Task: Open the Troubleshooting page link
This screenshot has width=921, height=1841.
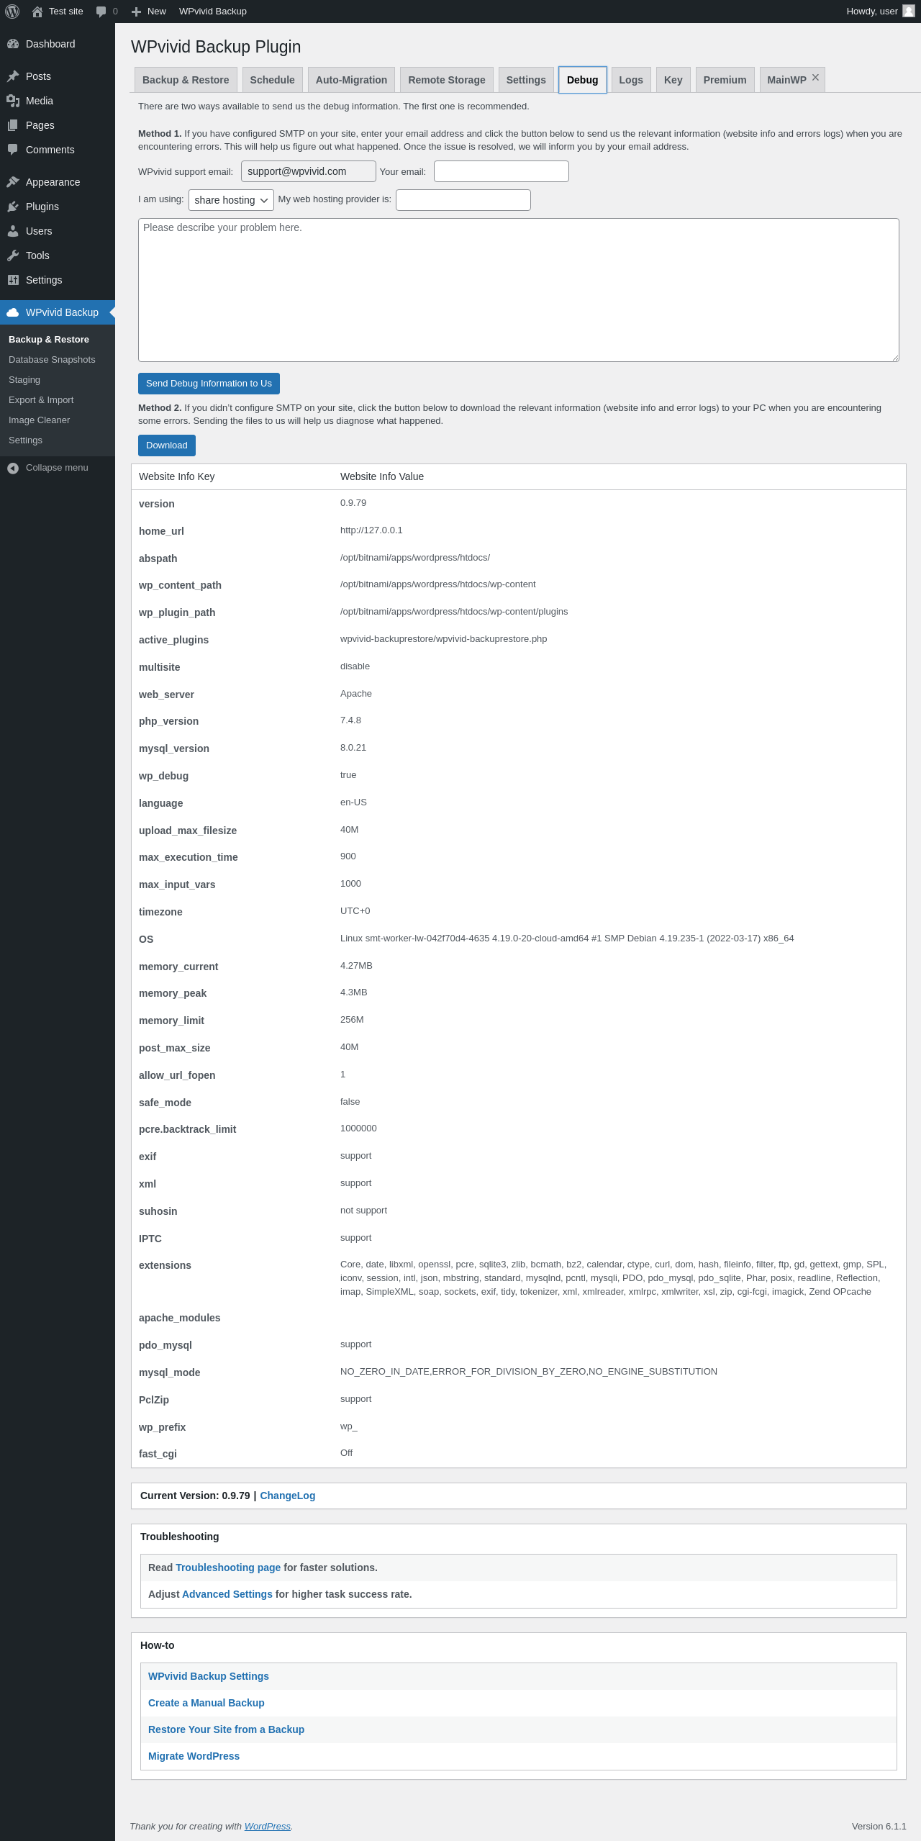Action: (x=228, y=1568)
